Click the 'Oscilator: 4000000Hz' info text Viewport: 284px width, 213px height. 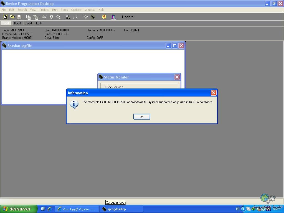click(x=101, y=30)
